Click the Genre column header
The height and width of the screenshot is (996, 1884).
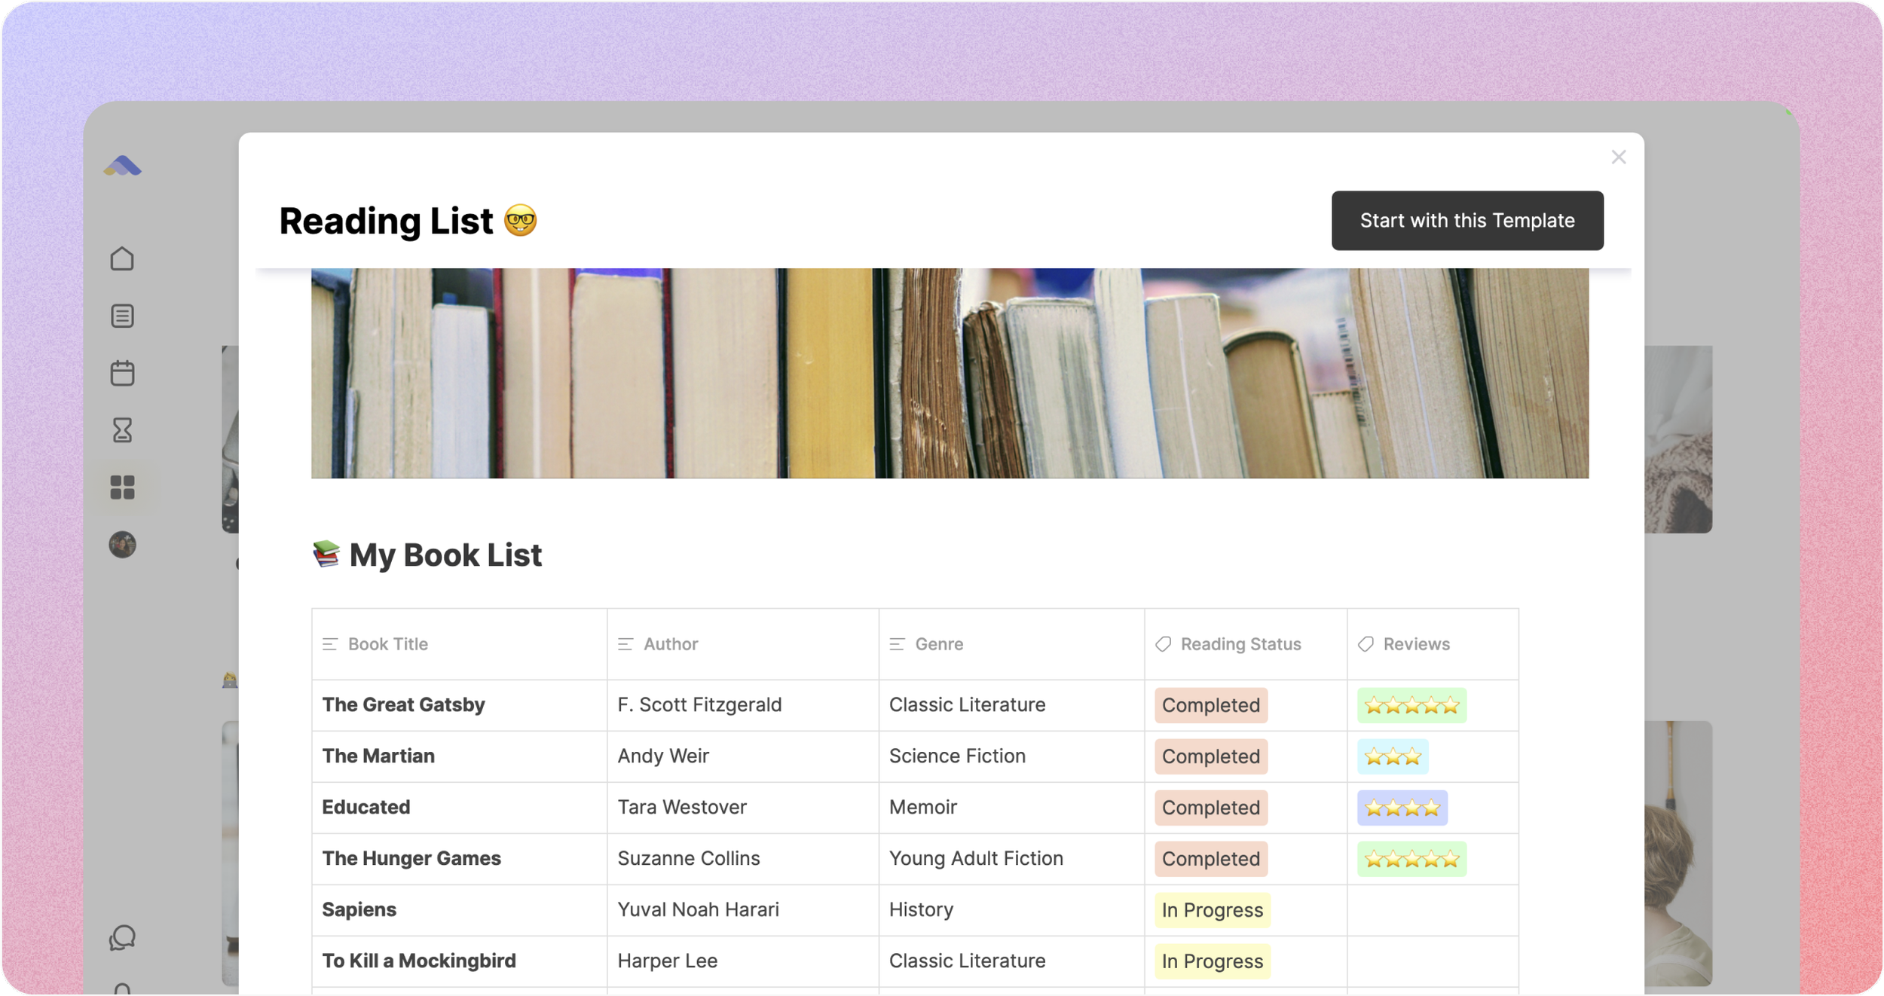[x=938, y=644]
